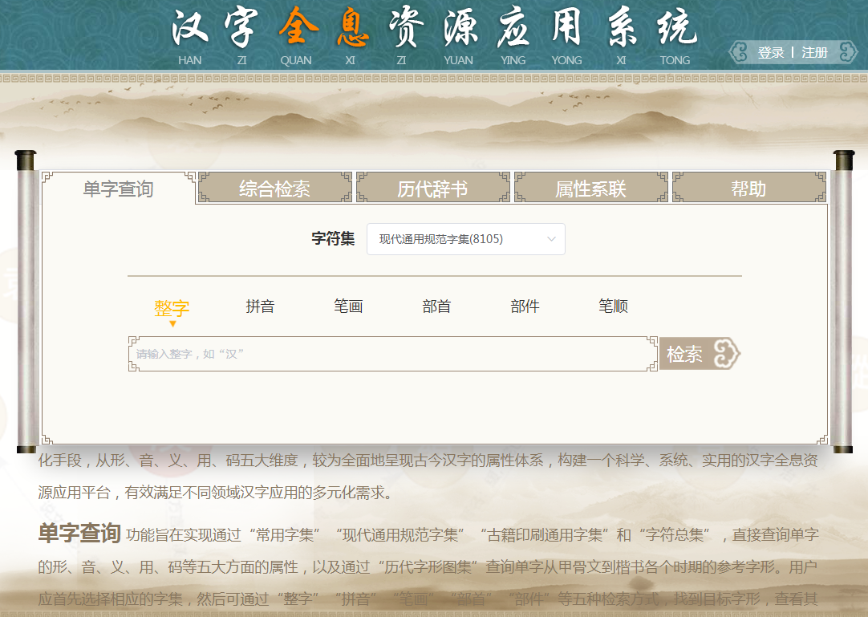Click the orange arrow under 整字
This screenshot has height=617, width=868.
click(172, 323)
